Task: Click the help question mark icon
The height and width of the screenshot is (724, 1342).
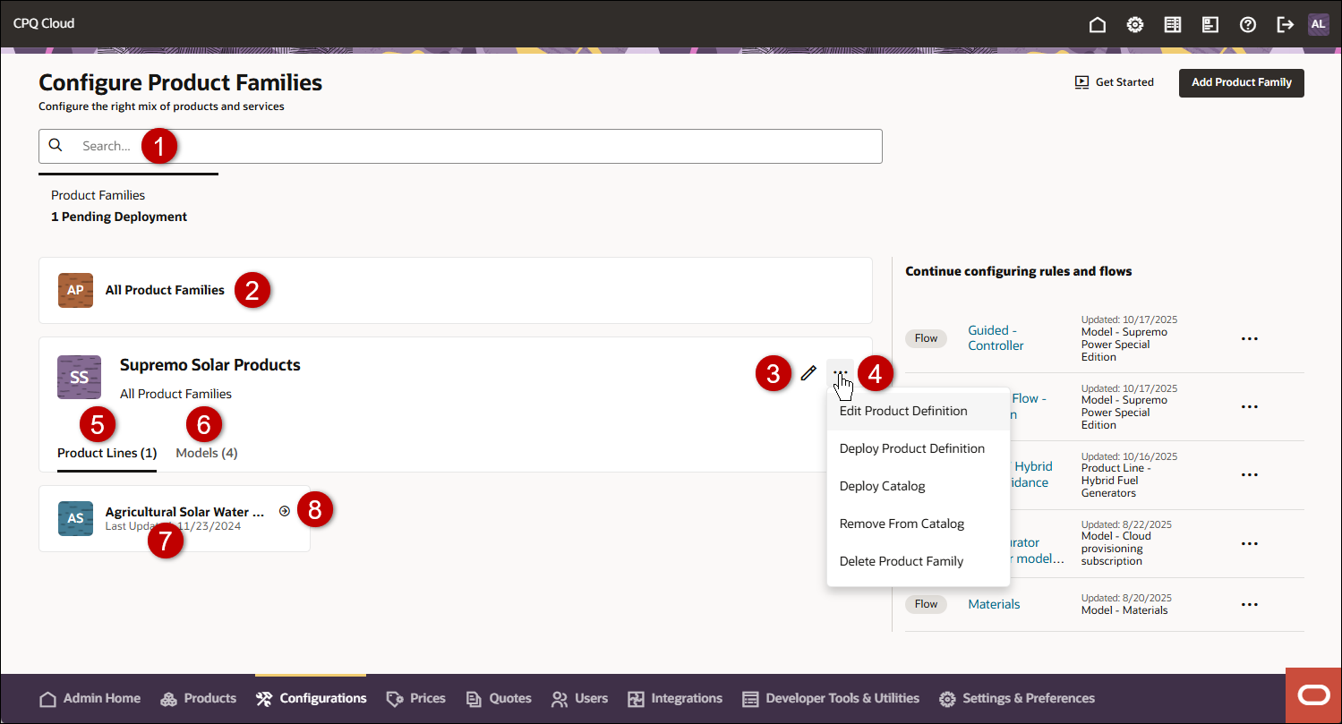Action: (1247, 24)
